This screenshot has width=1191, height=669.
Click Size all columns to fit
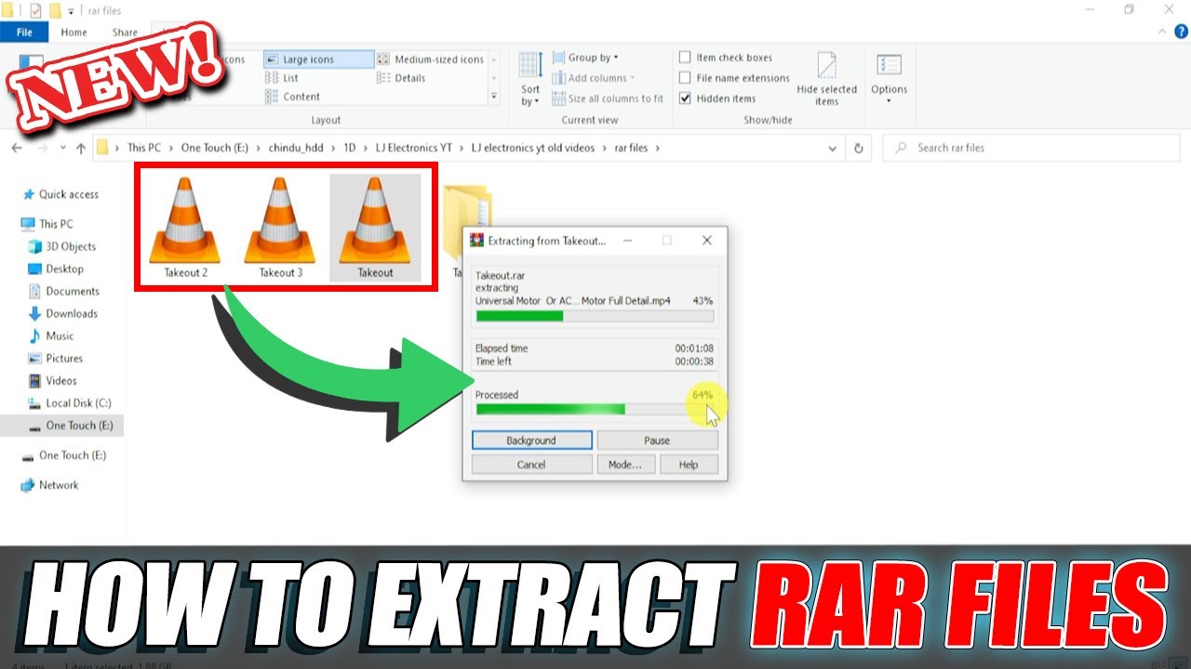pos(608,98)
